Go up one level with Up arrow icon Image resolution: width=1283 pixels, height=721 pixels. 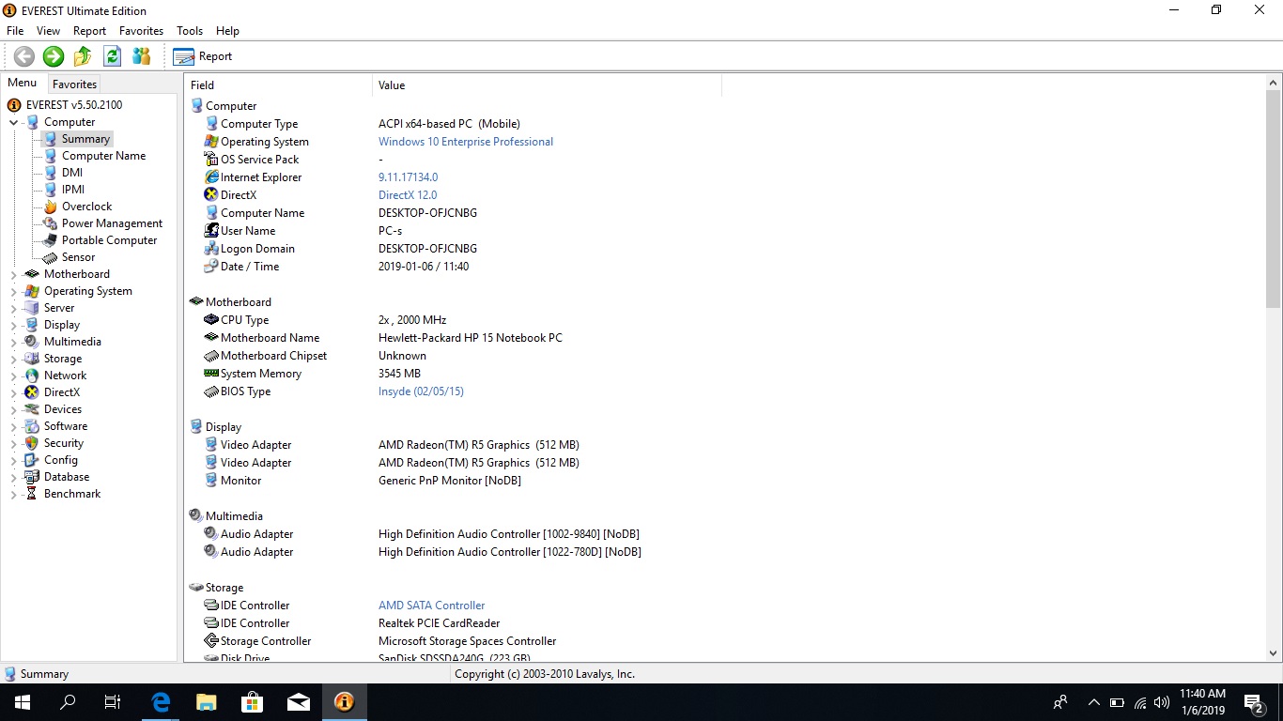(x=83, y=56)
